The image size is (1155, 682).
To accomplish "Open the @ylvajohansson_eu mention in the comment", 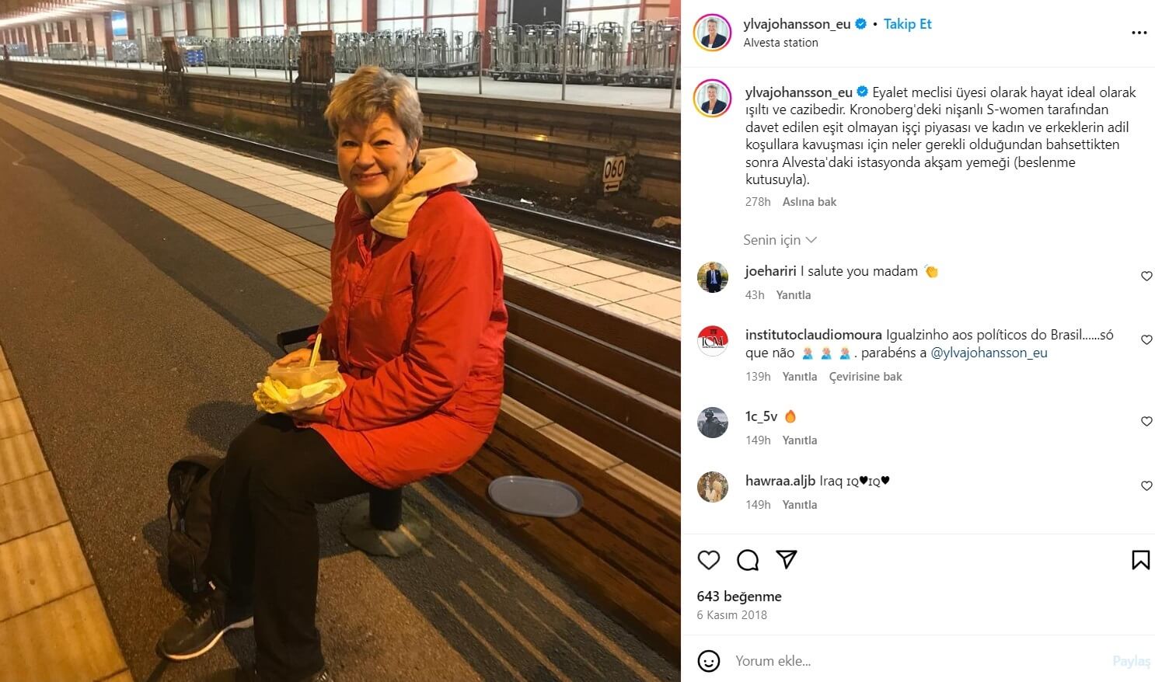I will pyautogui.click(x=989, y=353).
